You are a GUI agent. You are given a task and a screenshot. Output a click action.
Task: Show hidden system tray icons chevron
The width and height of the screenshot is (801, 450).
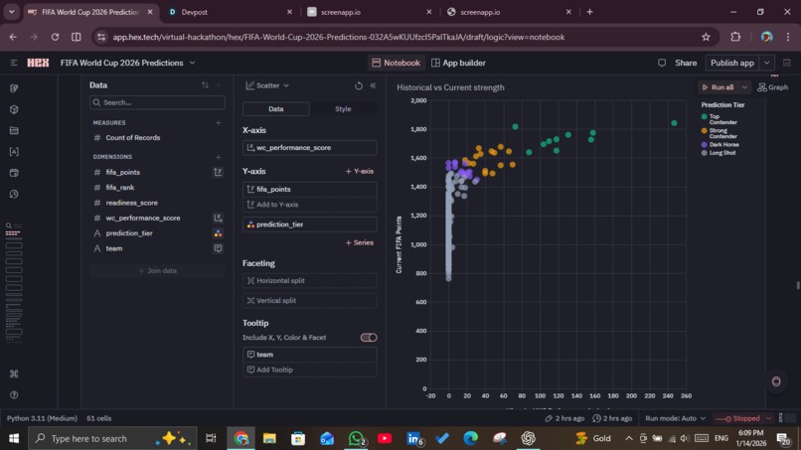click(x=629, y=438)
